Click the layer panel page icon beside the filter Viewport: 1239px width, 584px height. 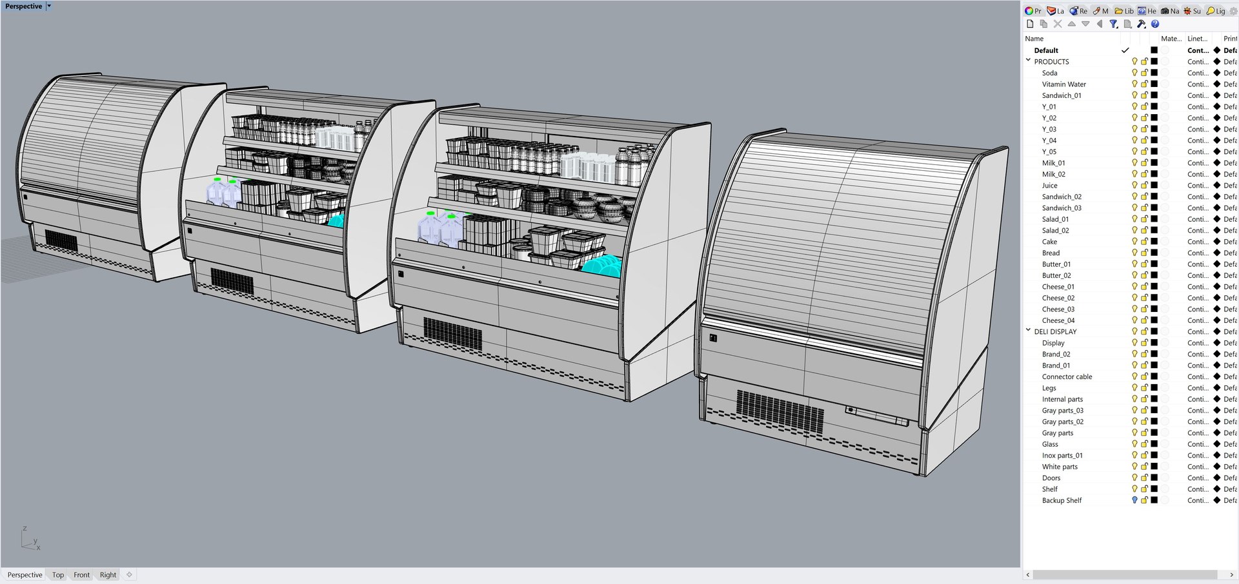click(1127, 24)
